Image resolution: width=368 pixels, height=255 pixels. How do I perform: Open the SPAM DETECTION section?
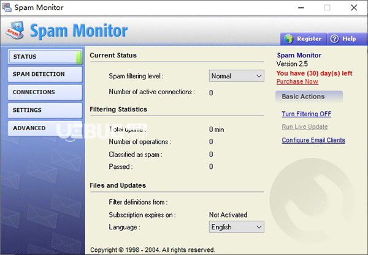pos(45,74)
